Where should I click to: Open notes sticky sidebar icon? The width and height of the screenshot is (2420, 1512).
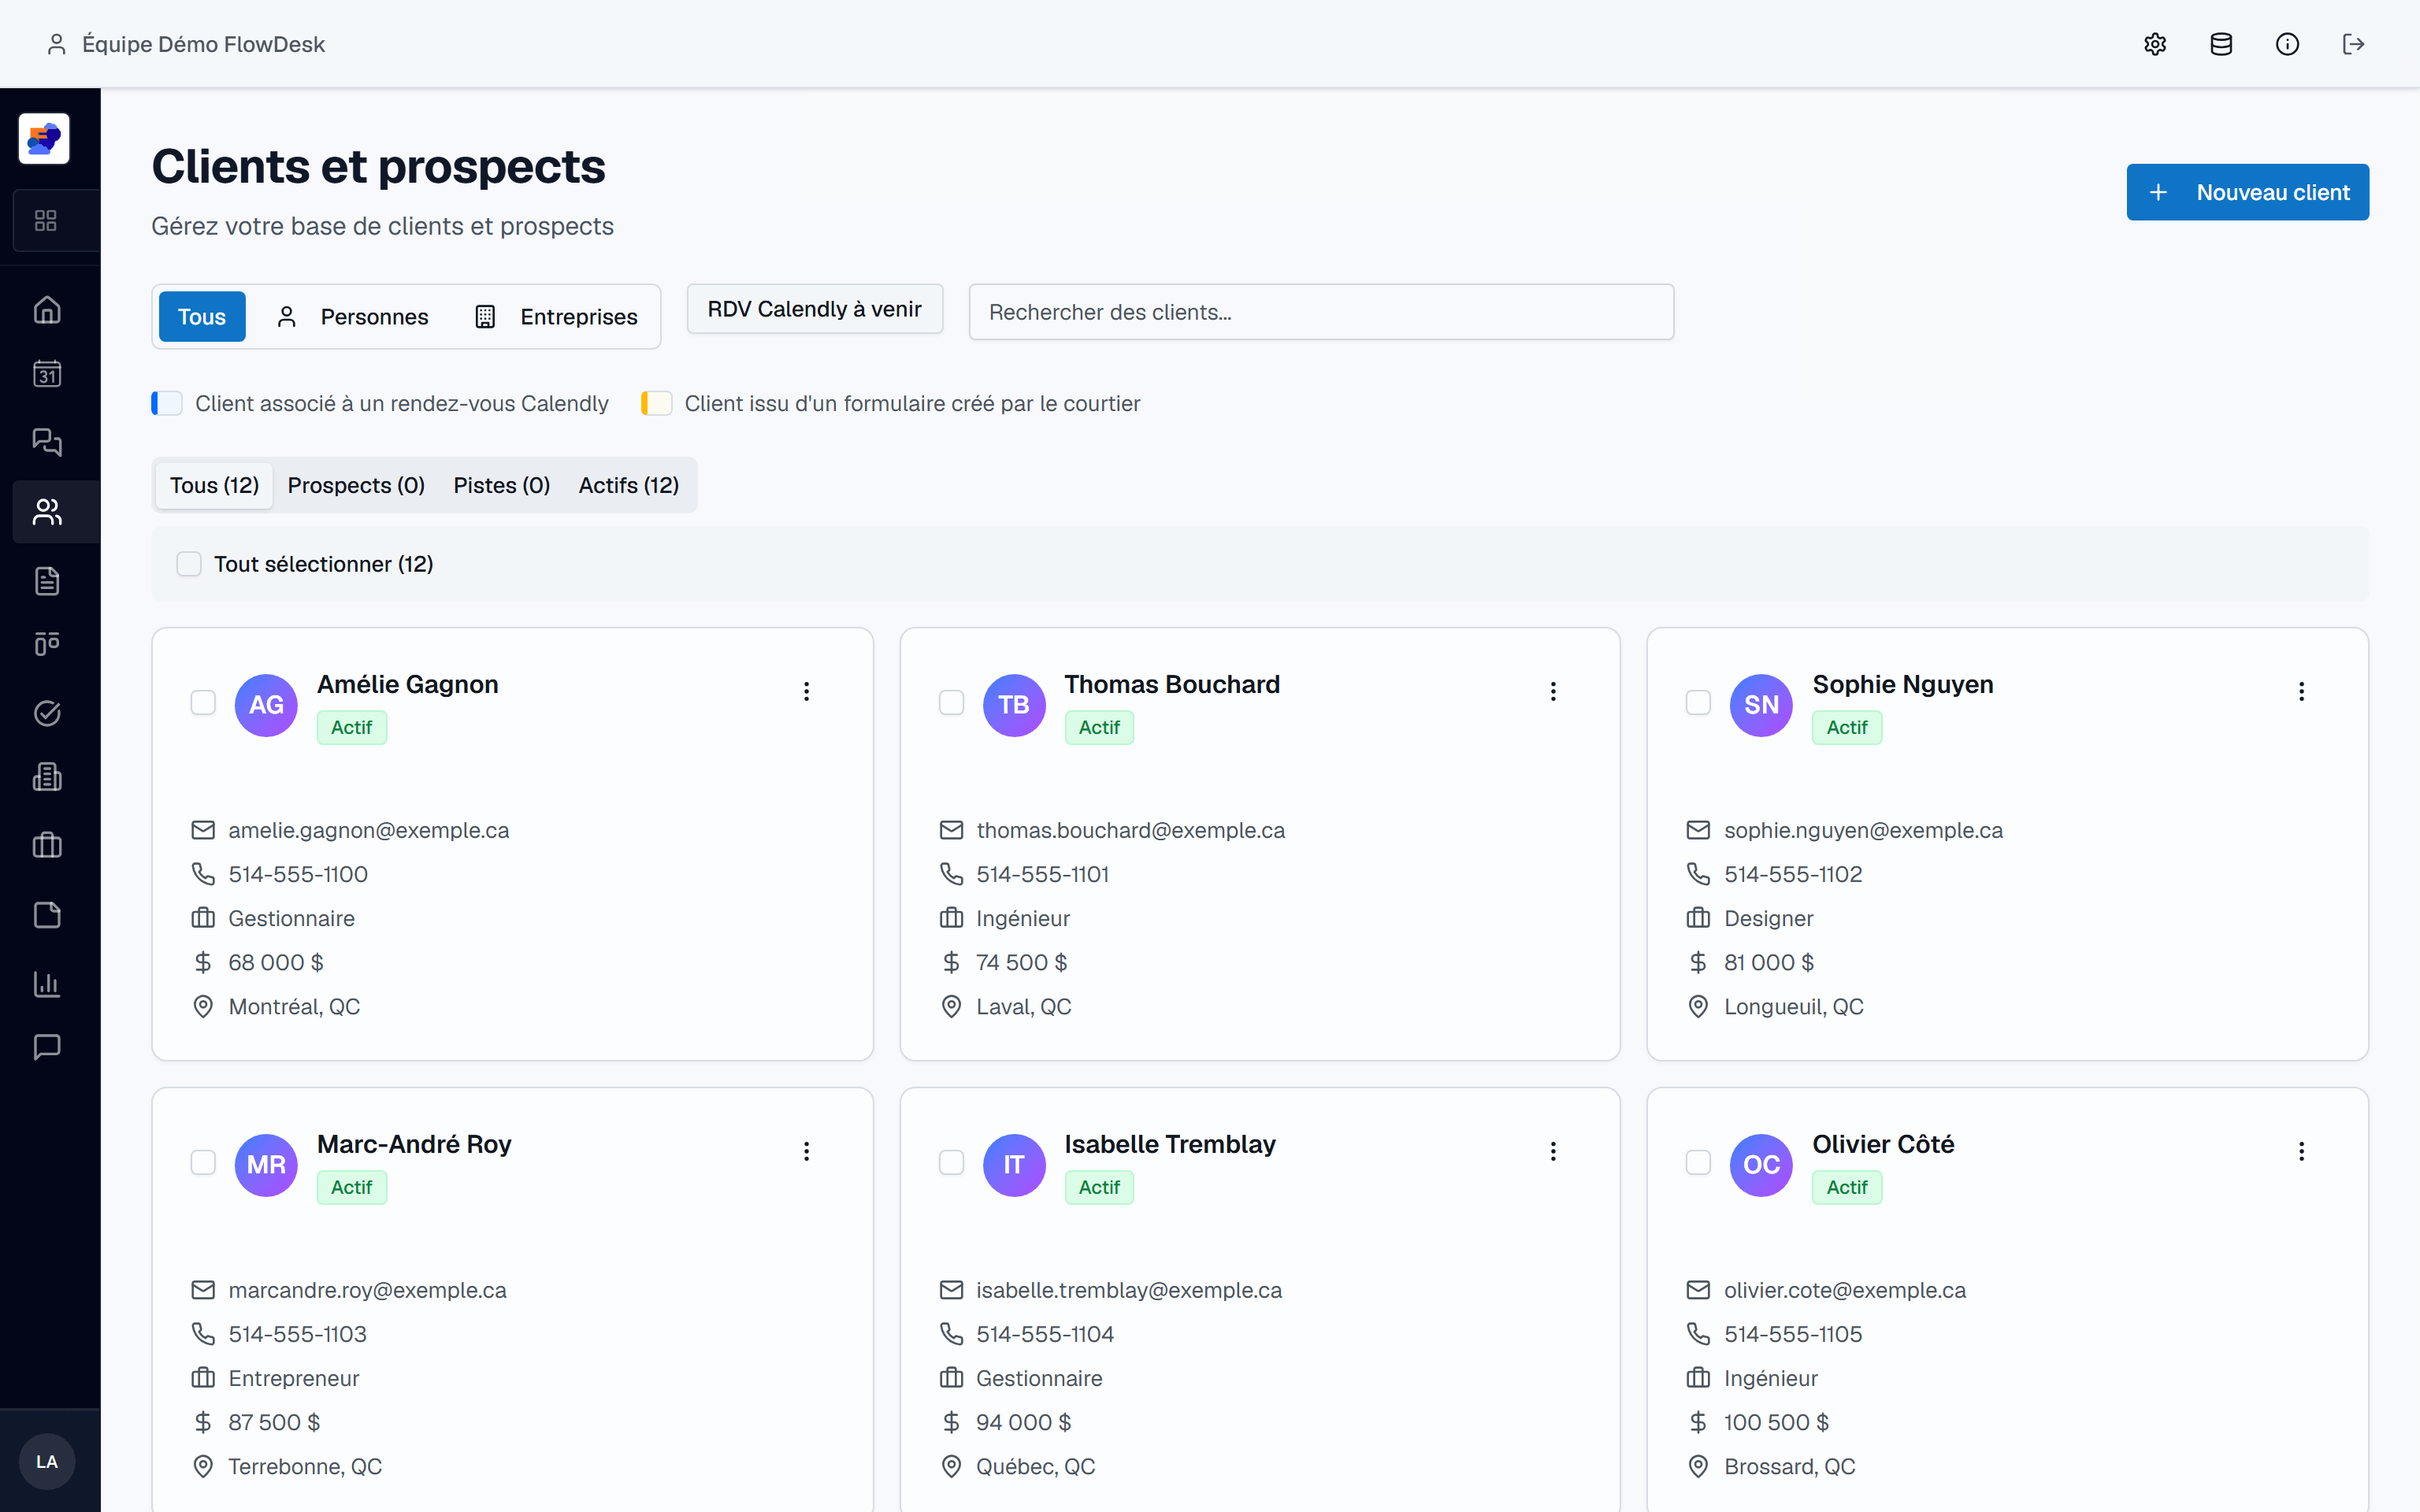[x=47, y=915]
